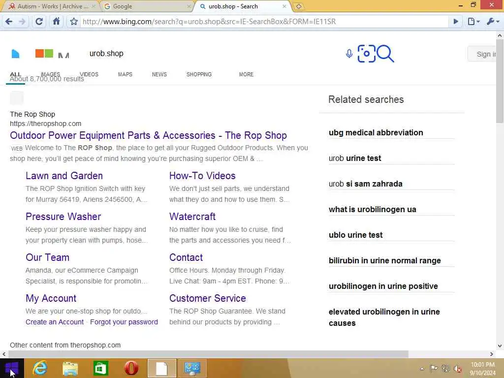Viewport: 504px width, 378px height.
Task: Search urob urine test related term
Action: [355, 158]
